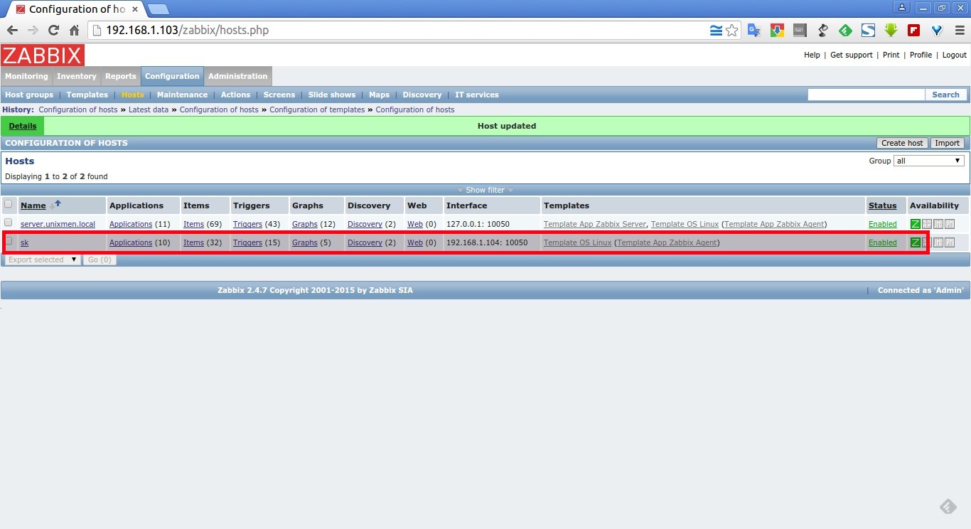
Task: Open the Feedly extension icon
Action: pos(845,30)
